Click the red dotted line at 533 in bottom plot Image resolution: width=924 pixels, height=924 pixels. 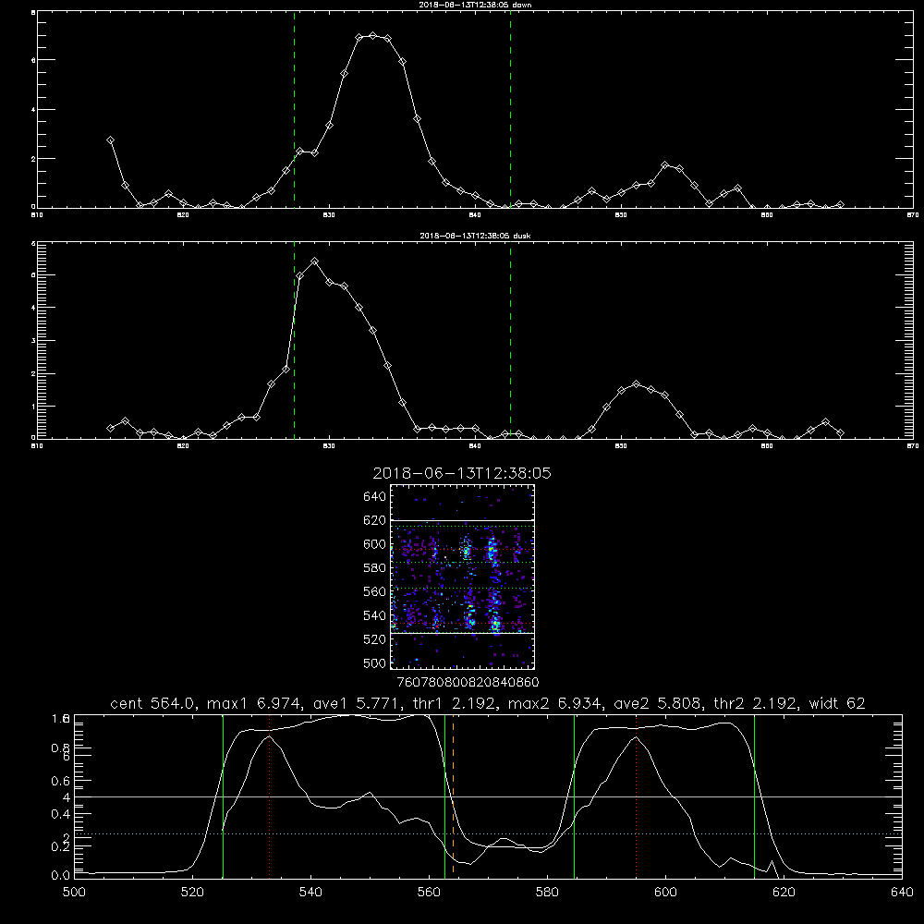(x=269, y=796)
